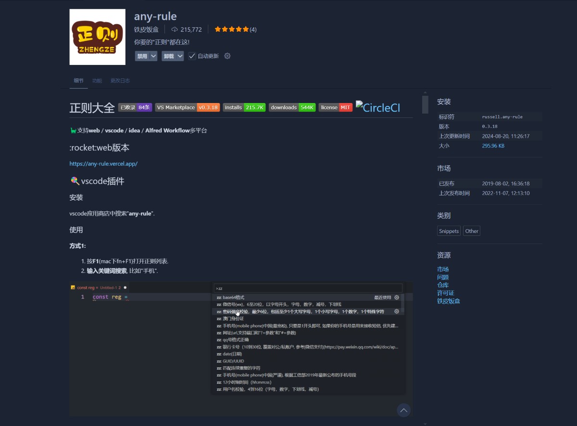577x426 pixels.
Task: Click the :rocket:web版本 heading
Action: pyautogui.click(x=100, y=147)
